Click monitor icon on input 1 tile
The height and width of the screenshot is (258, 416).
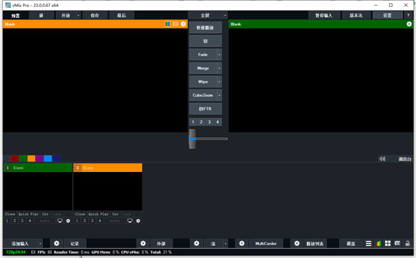[x=60, y=221]
